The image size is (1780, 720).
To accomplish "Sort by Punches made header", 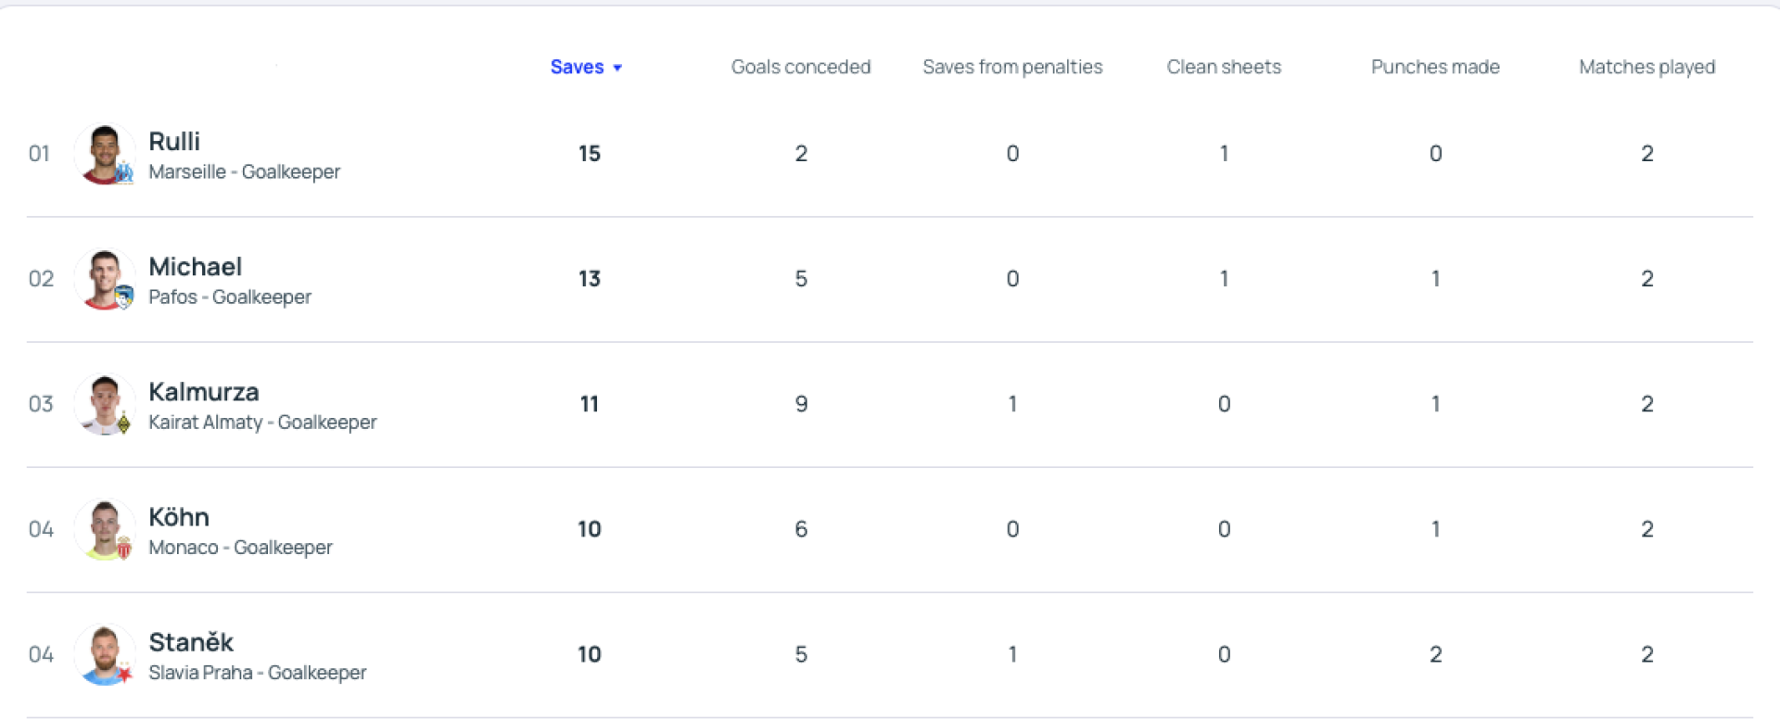I will [1435, 67].
